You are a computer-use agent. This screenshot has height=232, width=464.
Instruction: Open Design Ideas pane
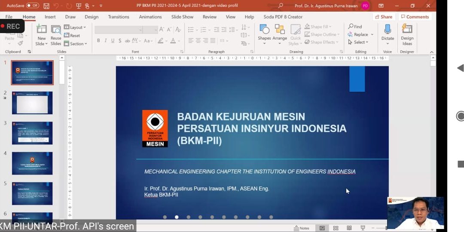pyautogui.click(x=407, y=34)
